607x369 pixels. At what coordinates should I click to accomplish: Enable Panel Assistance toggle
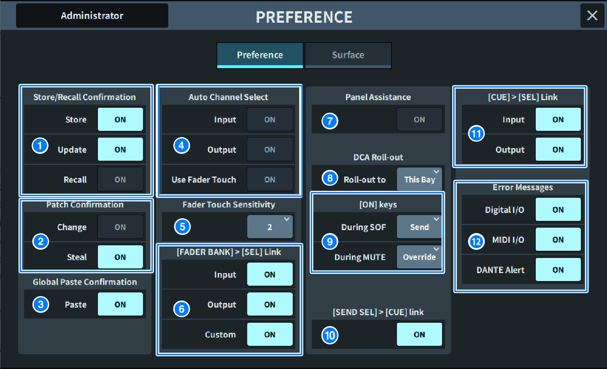click(x=419, y=119)
